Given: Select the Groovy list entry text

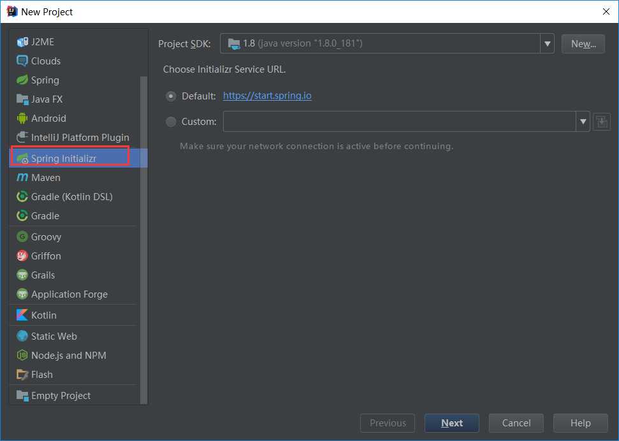Looking at the screenshot, I should (x=46, y=237).
